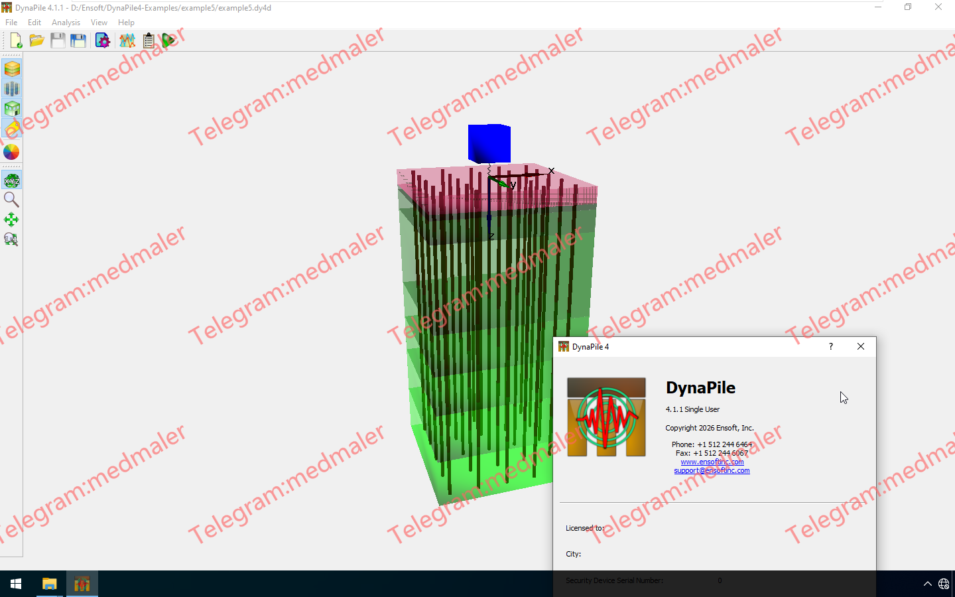This screenshot has height=597, width=955.
Task: Click the "City:" label
Action: [573, 554]
